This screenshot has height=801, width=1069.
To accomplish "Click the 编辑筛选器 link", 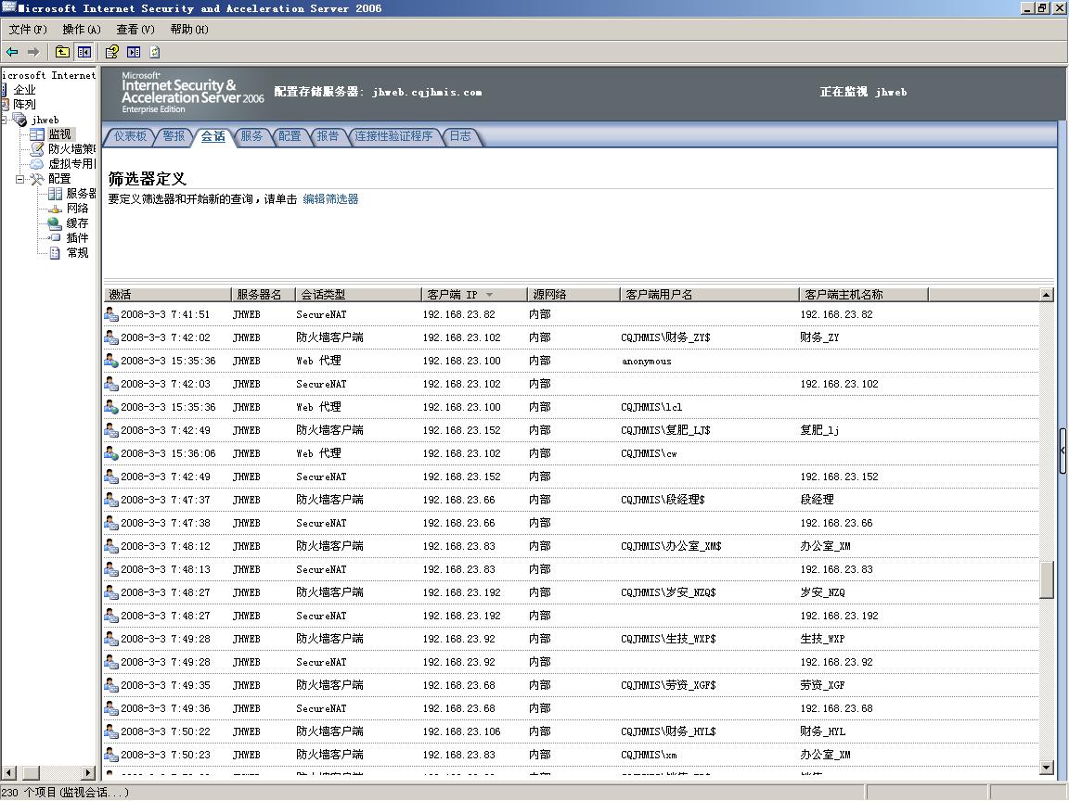I will [330, 199].
